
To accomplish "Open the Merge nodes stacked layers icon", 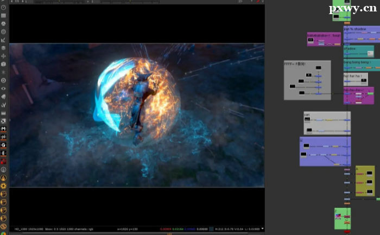I will 3,48.
